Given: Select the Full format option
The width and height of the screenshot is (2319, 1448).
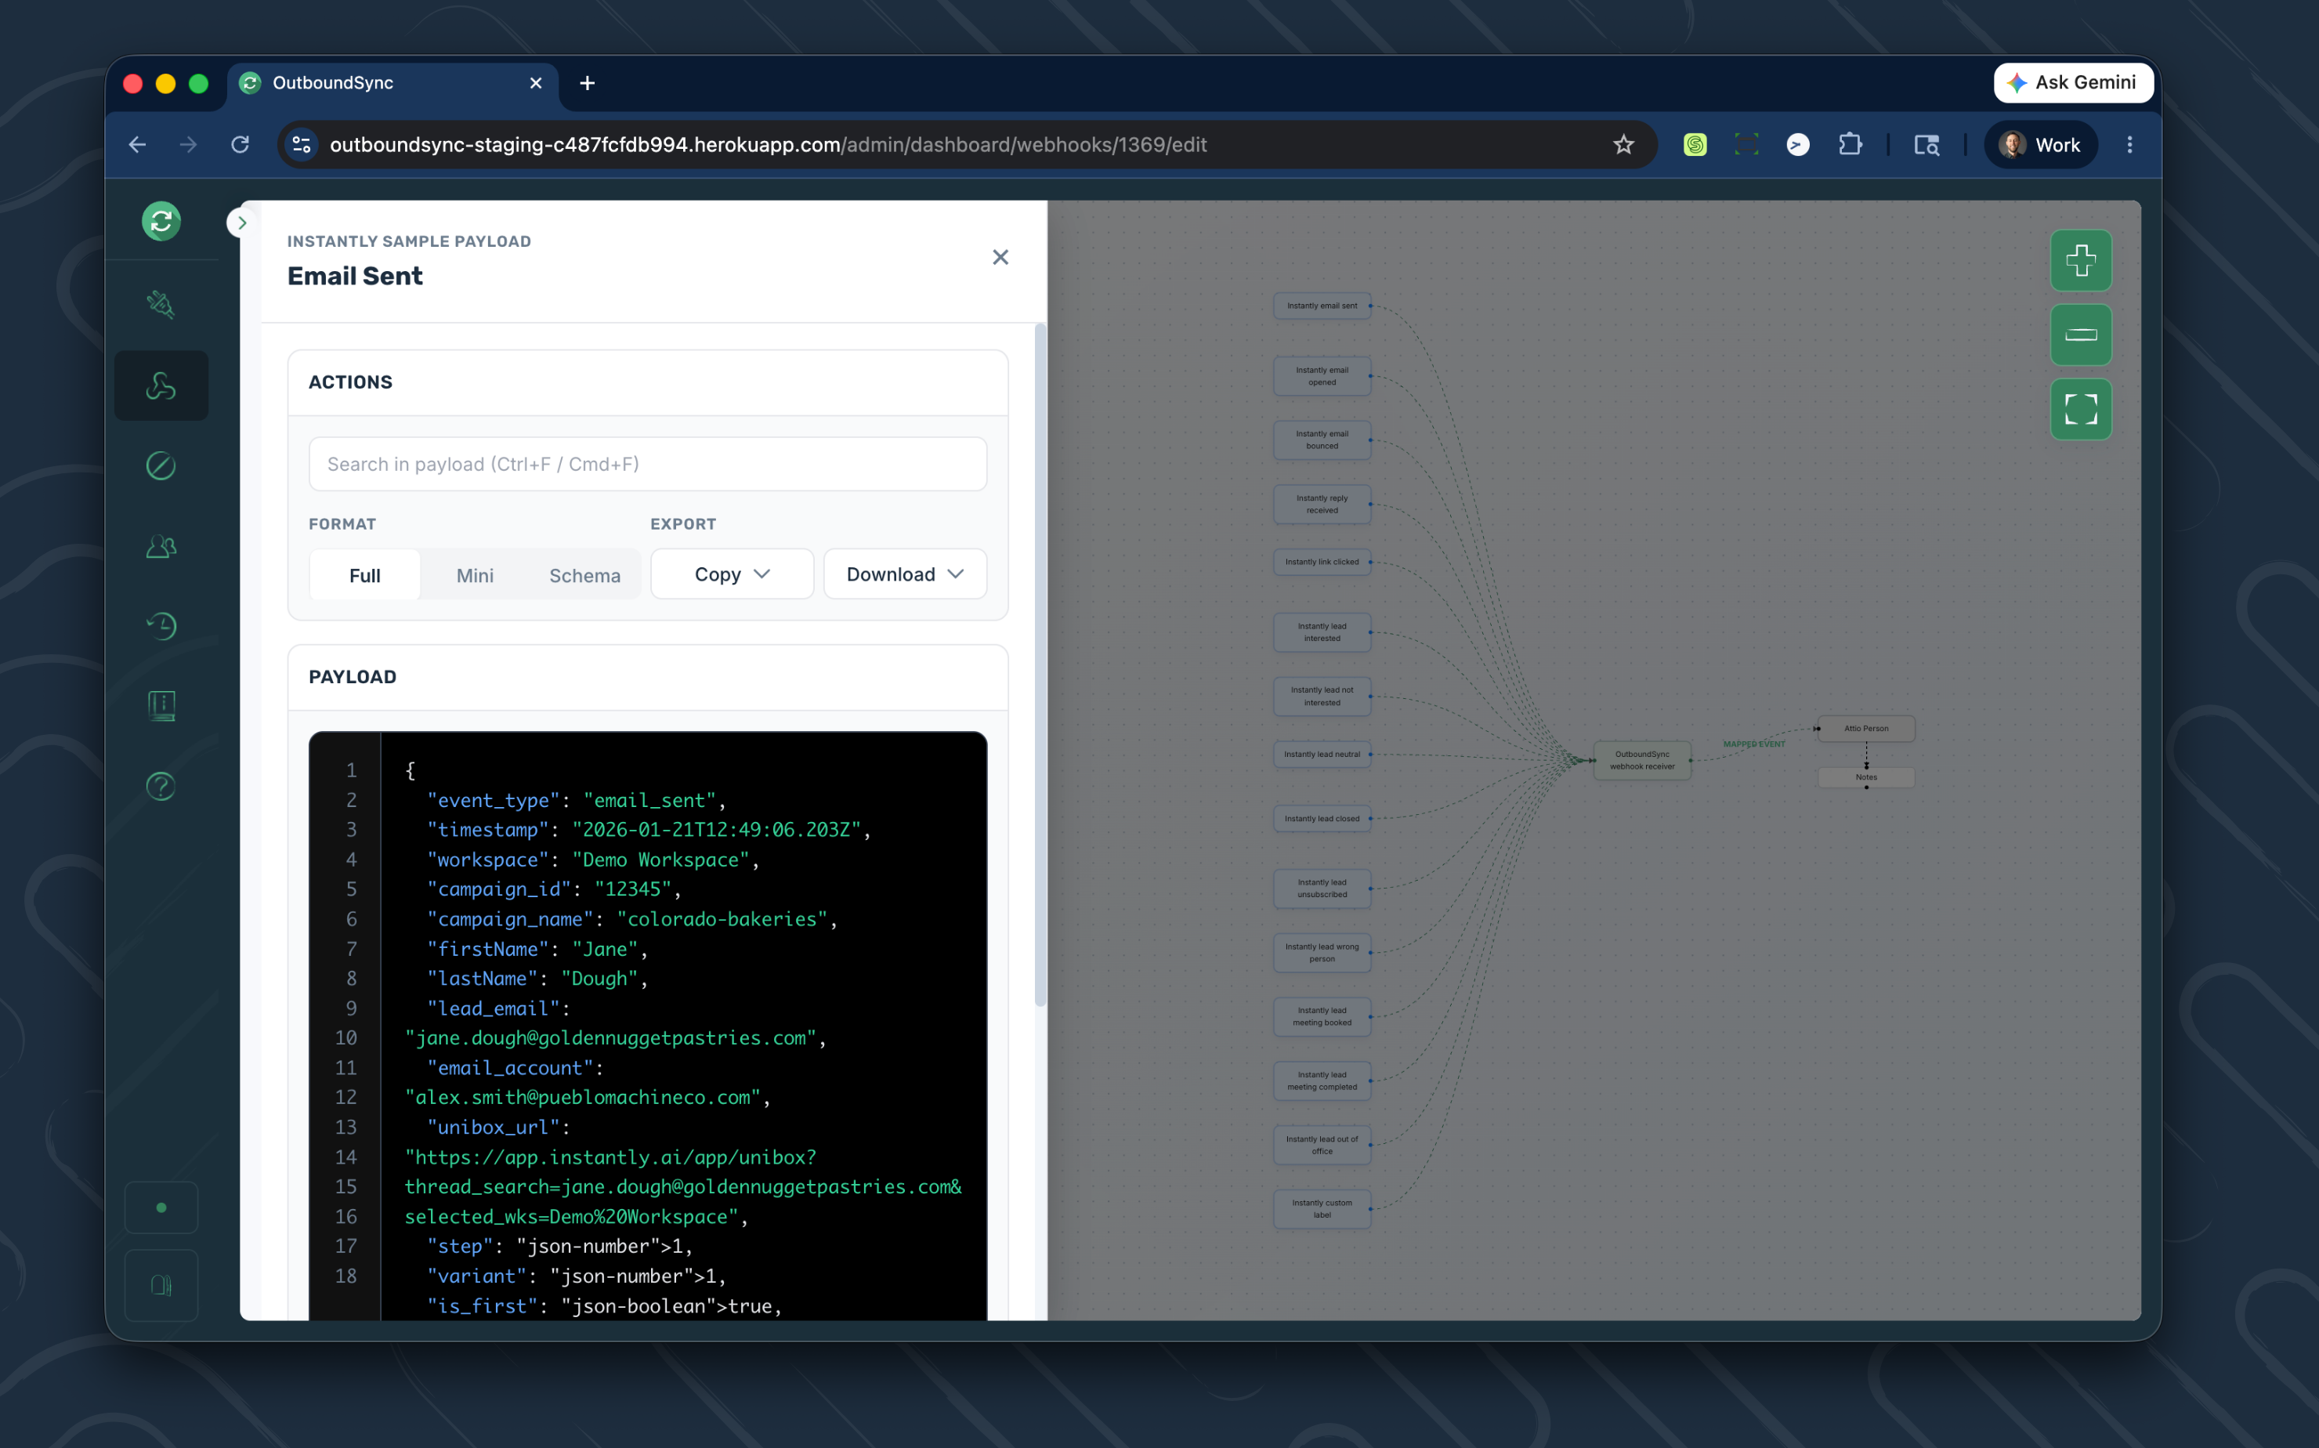Looking at the screenshot, I should tap(365, 574).
